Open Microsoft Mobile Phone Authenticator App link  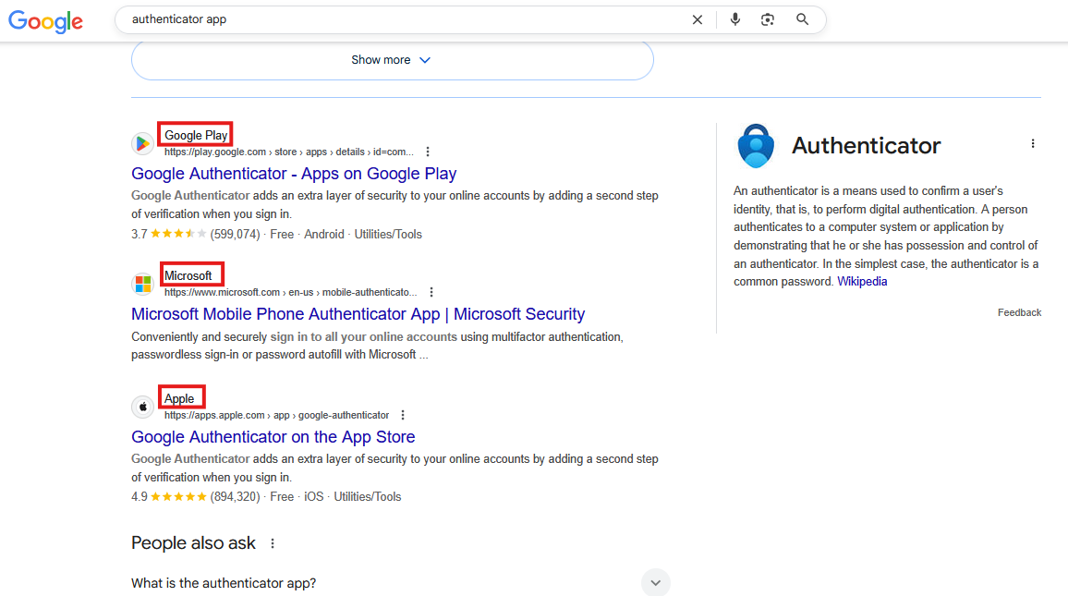tap(358, 314)
